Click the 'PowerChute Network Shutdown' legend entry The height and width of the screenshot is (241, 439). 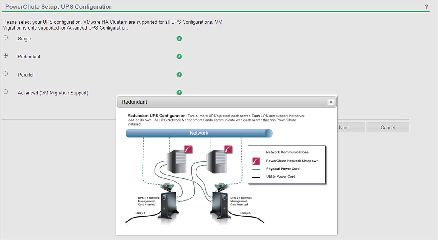[x=292, y=161]
